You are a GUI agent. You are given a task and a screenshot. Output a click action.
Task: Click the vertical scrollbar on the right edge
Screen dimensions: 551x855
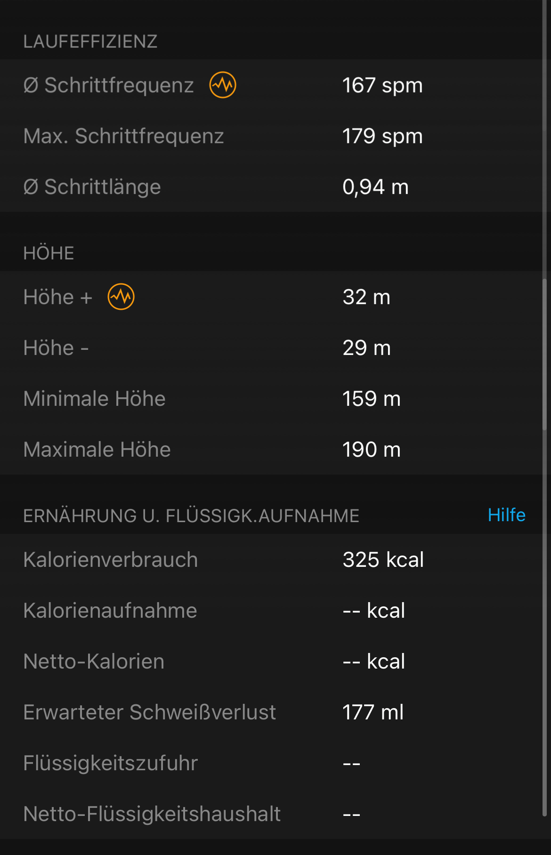[x=544, y=353]
